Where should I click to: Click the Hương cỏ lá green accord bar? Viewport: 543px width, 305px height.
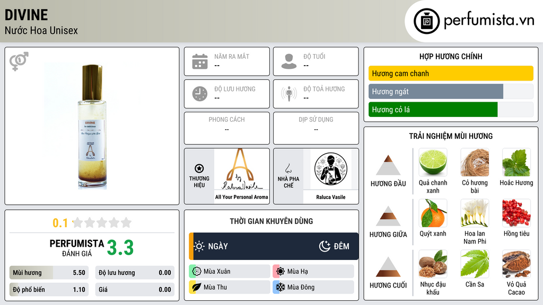(x=433, y=110)
